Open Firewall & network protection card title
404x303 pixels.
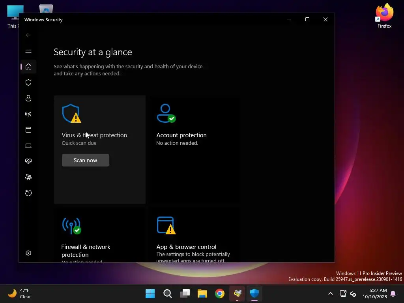(x=86, y=251)
